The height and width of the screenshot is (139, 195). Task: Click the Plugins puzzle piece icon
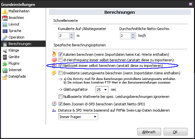pyautogui.click(x=5, y=64)
